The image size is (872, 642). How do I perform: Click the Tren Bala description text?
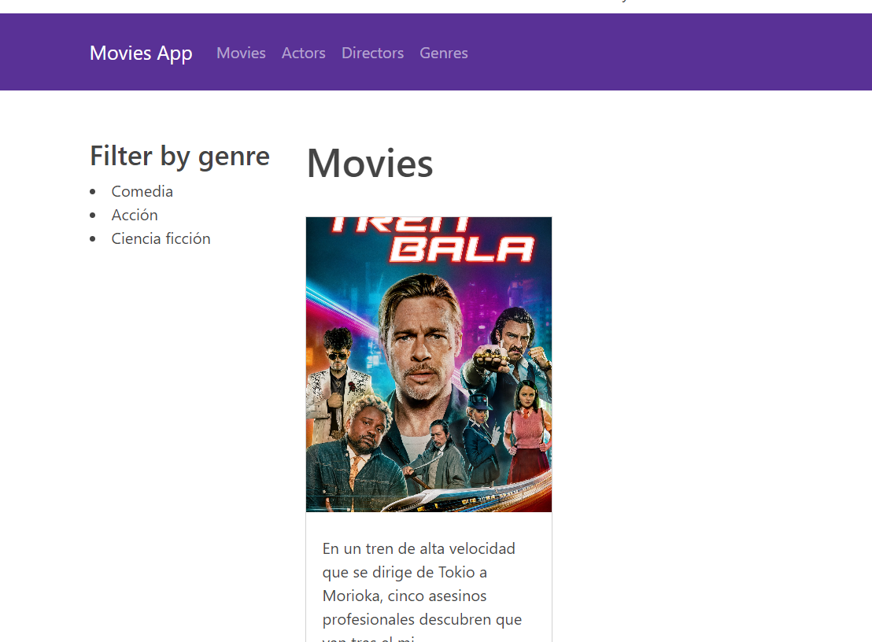pyautogui.click(x=422, y=590)
